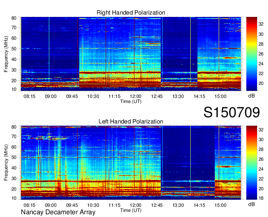The height and width of the screenshot is (217, 268).
Task: Click 12:00 tick on left-handed plot time axis
Action: [136, 205]
